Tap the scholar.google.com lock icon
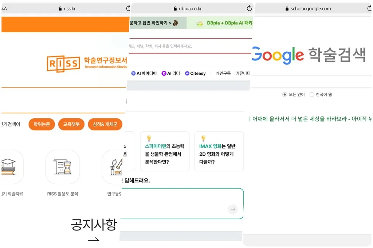 tap(287, 9)
